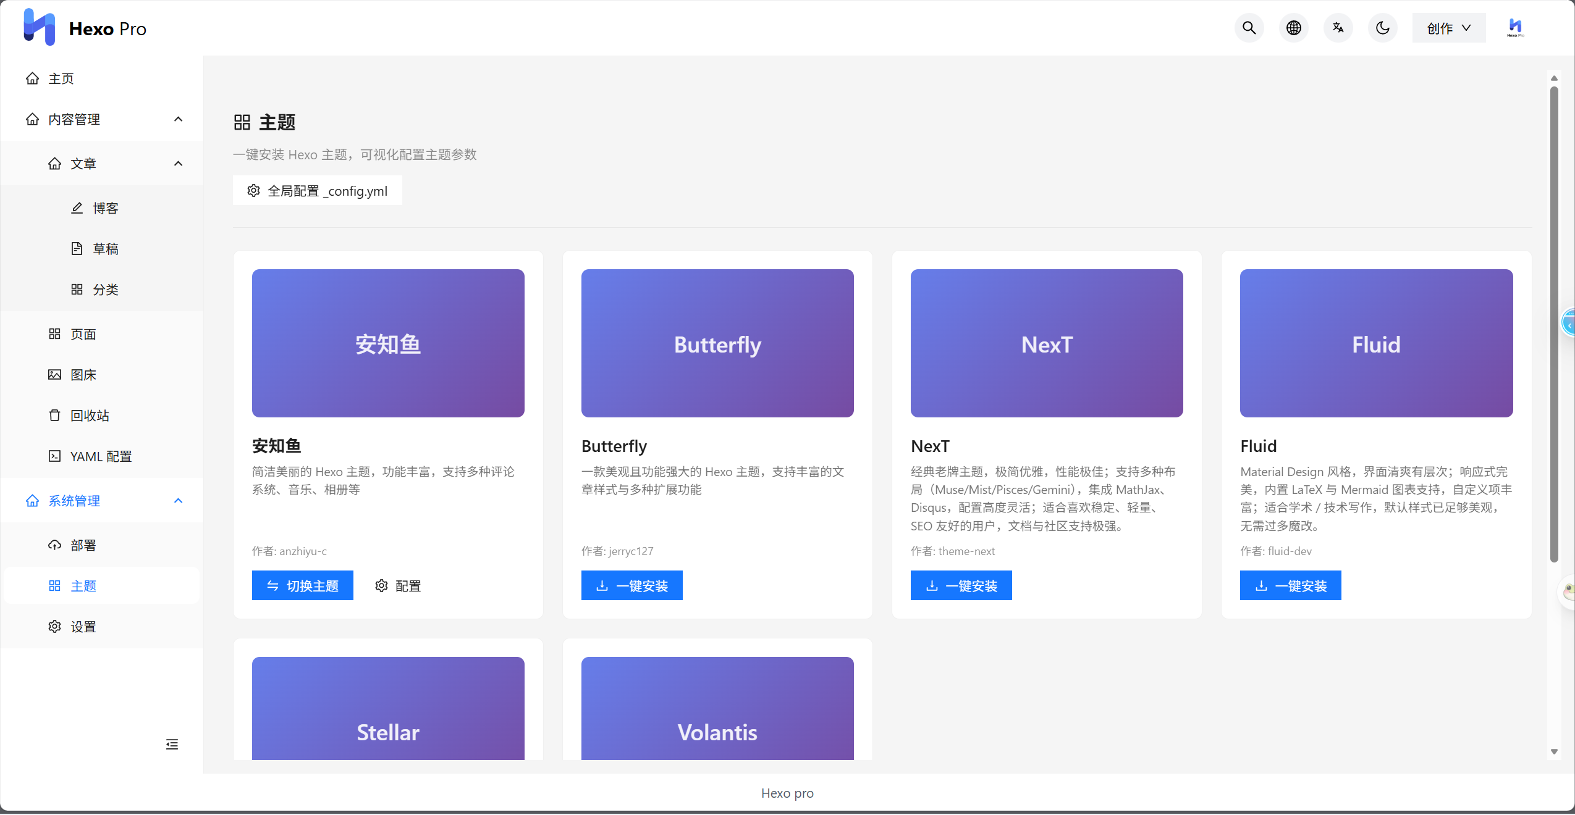Viewport: 1575px width, 815px height.
Task: Click the scrollbar up arrow
Action: (1554, 78)
